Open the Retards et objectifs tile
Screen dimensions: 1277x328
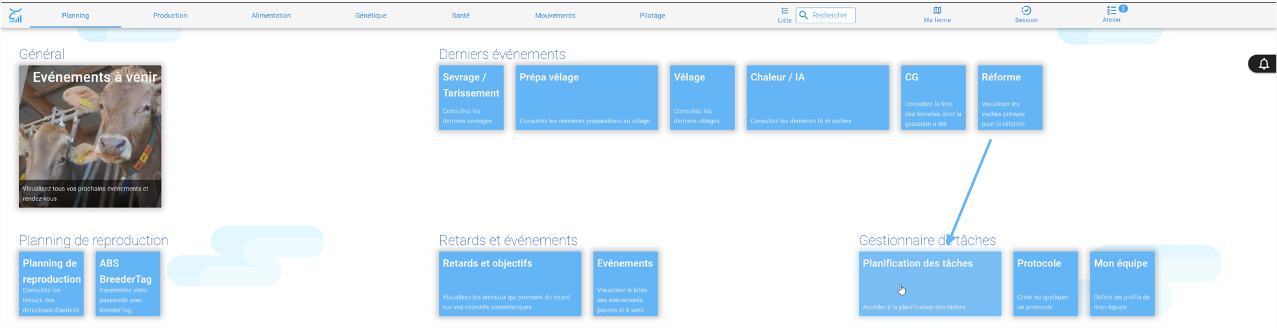click(x=510, y=284)
